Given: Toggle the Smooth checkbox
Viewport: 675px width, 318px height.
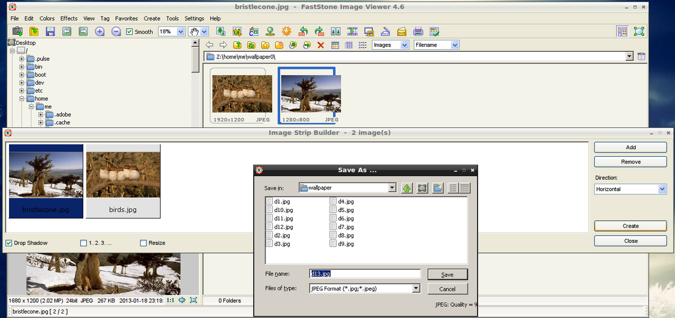Looking at the screenshot, I should coord(129,32).
